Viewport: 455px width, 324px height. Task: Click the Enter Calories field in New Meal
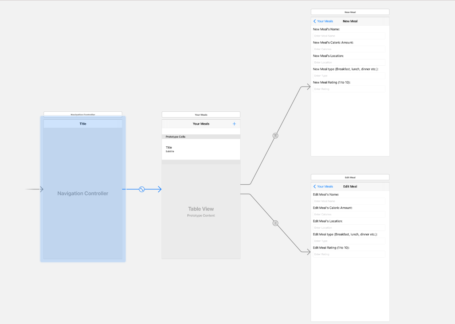[x=349, y=49]
